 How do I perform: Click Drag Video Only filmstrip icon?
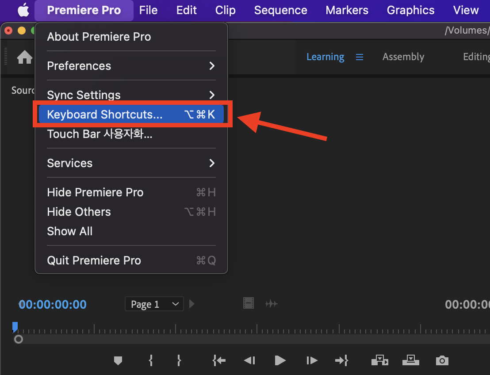pos(249,303)
